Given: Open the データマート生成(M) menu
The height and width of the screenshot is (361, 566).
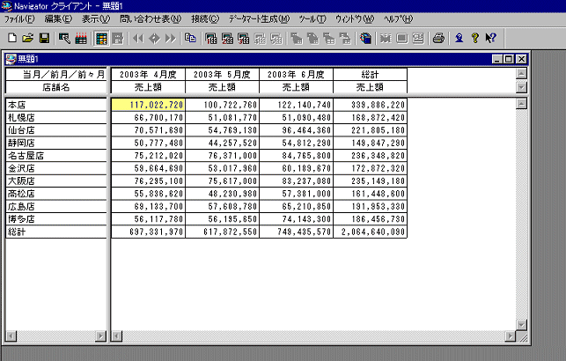Looking at the screenshot, I should pyautogui.click(x=259, y=18).
